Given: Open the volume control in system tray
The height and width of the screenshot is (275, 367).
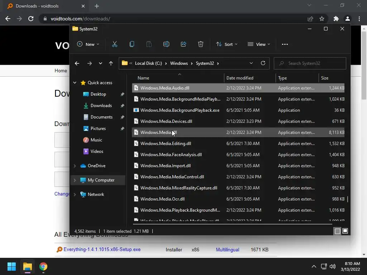Looking at the screenshot, I should tap(332, 266).
